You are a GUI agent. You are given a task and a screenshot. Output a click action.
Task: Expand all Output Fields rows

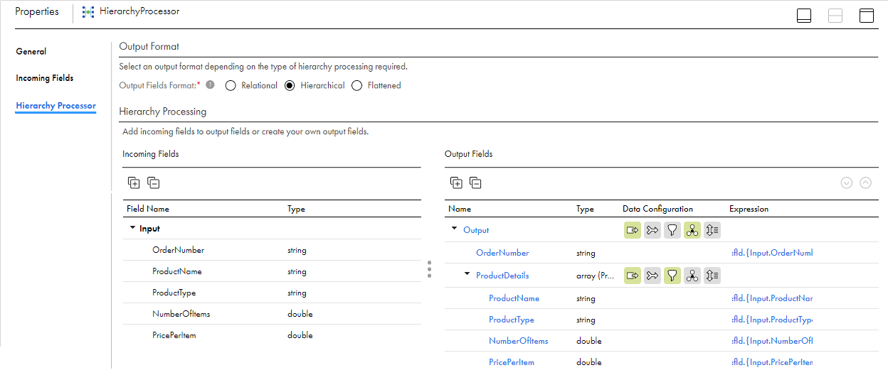tap(456, 183)
